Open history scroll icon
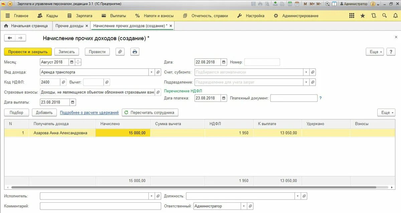This screenshot has width=401, height=213. coord(374,16)
